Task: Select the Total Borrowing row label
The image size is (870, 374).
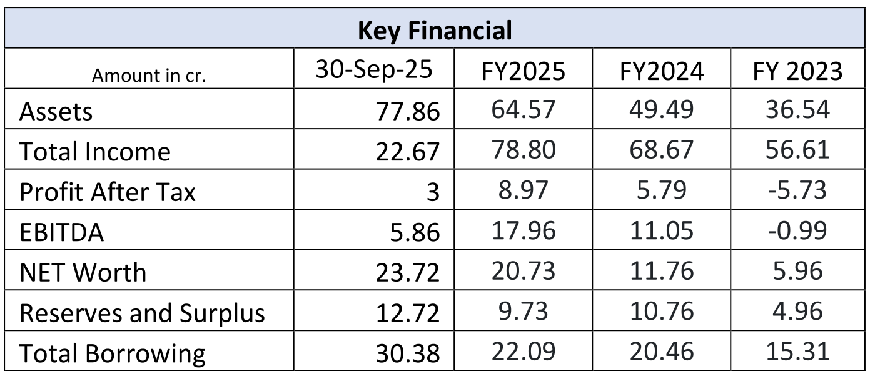Action: pos(113,354)
